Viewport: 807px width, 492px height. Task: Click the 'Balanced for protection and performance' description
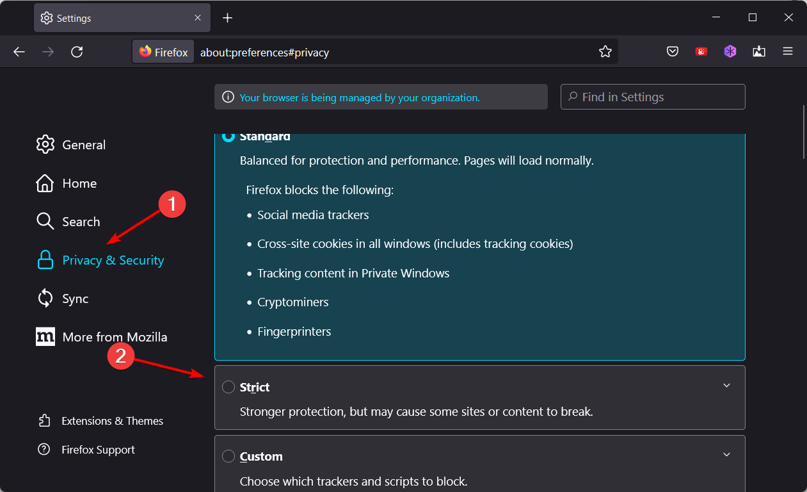coord(417,160)
